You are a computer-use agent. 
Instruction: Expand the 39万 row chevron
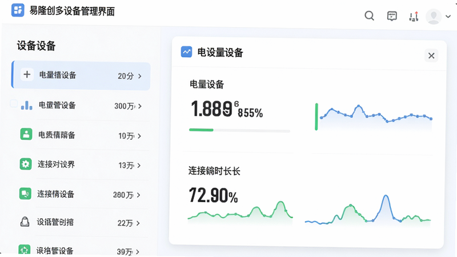pos(138,251)
